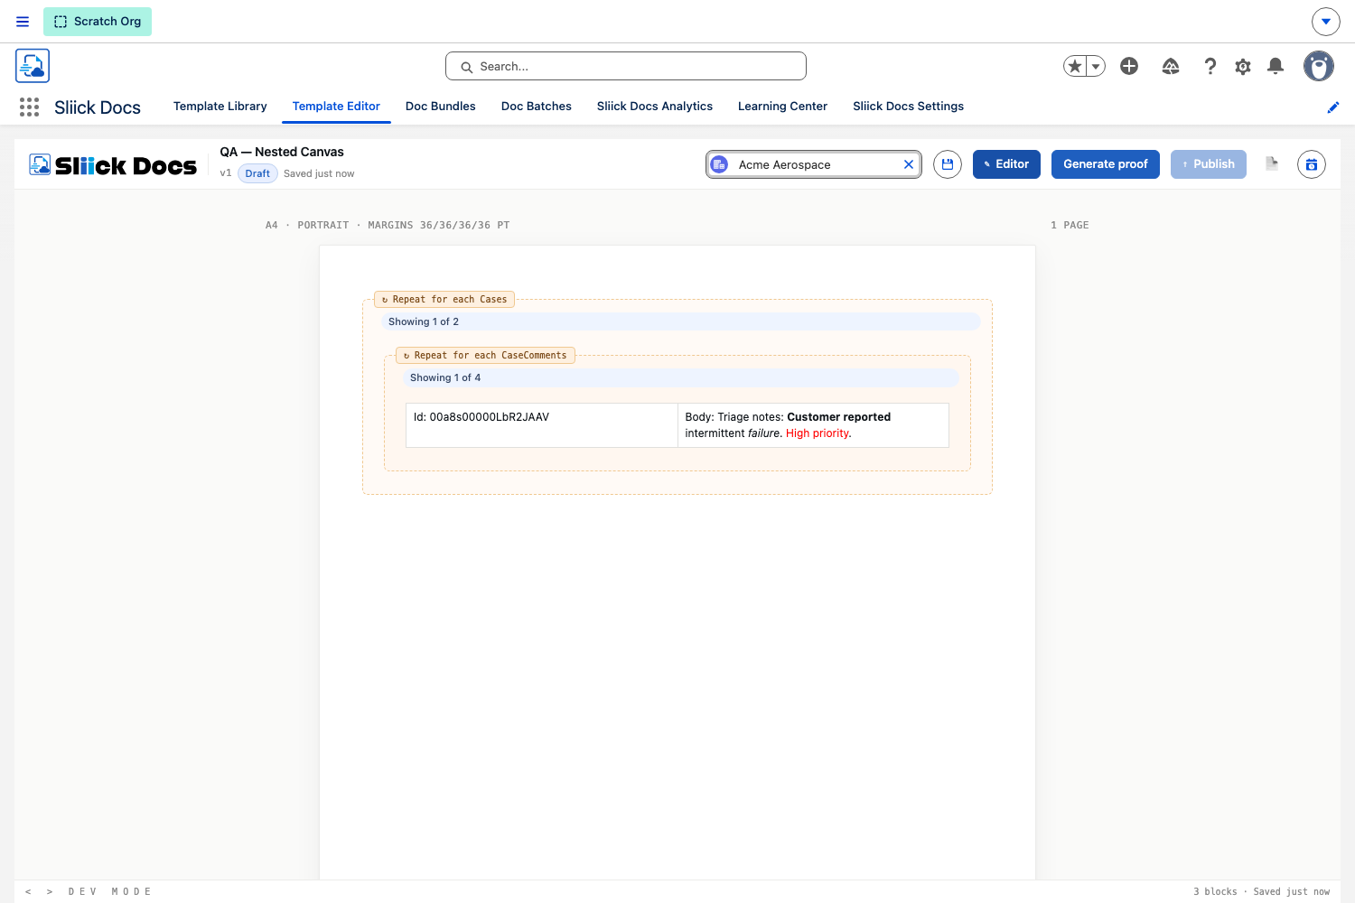Viewport: 1355px width, 903px height.
Task: Open the App Launcher dots grid
Action: [29, 107]
